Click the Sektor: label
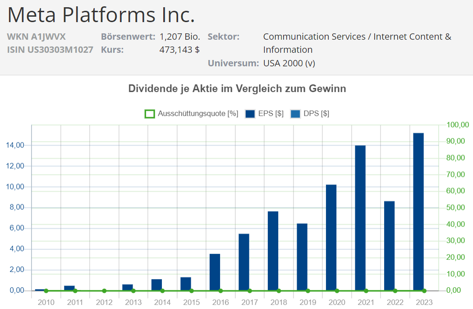 click(224, 37)
